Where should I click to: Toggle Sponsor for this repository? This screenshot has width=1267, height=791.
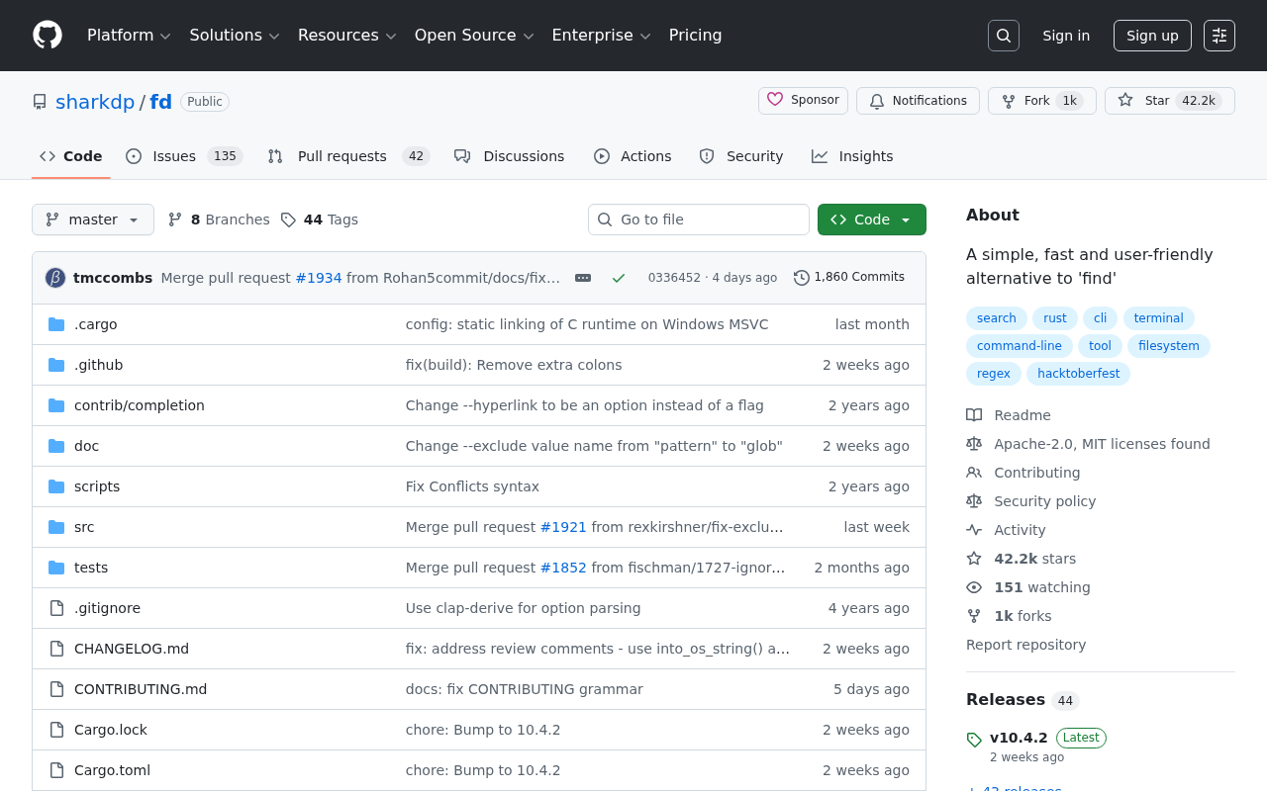coord(803,100)
